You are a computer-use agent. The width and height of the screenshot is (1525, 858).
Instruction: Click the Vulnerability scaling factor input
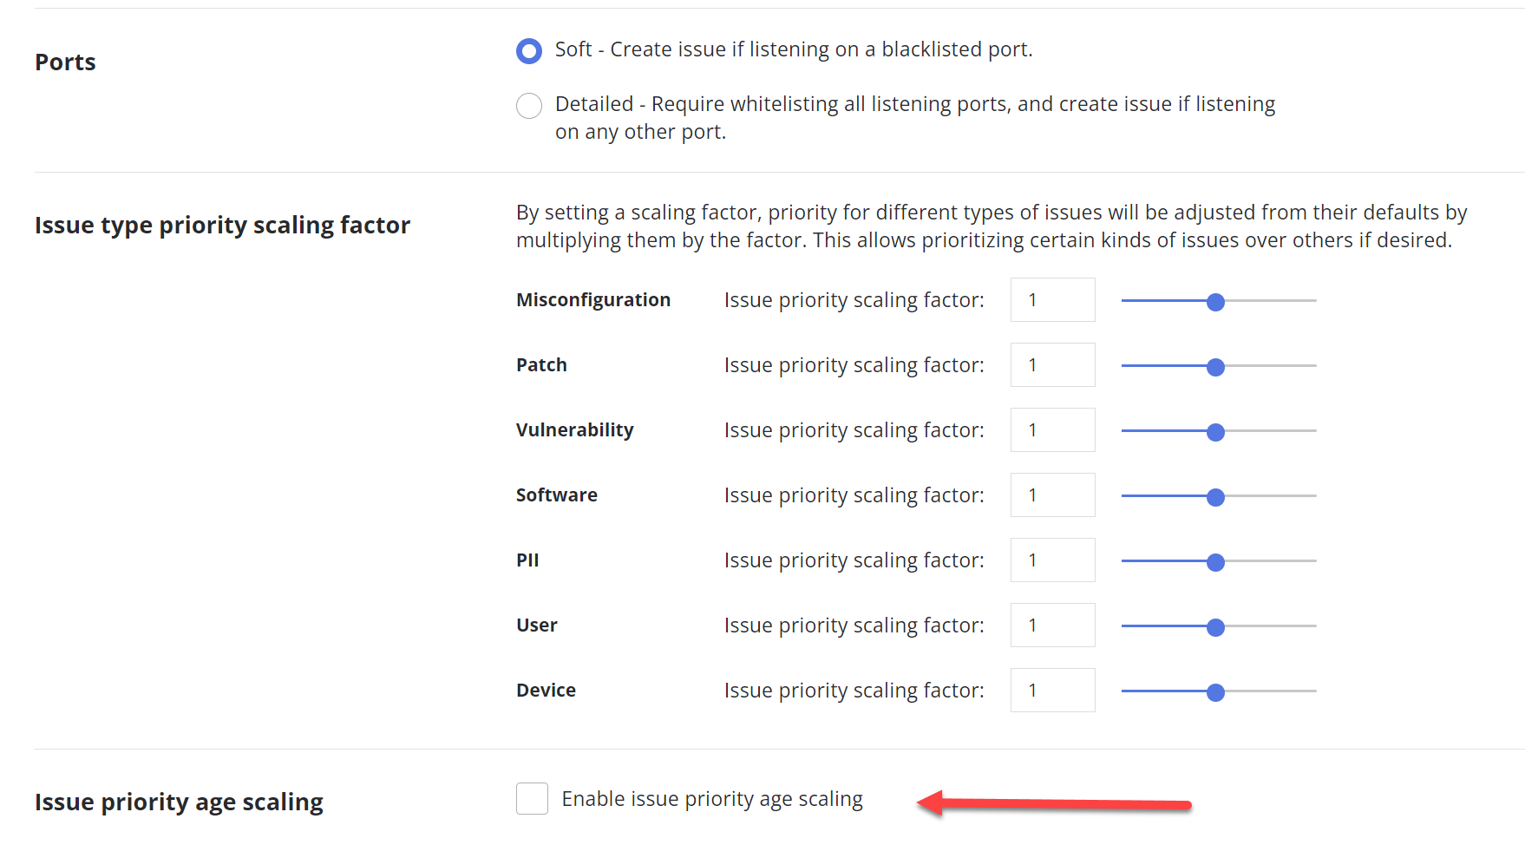(1052, 430)
